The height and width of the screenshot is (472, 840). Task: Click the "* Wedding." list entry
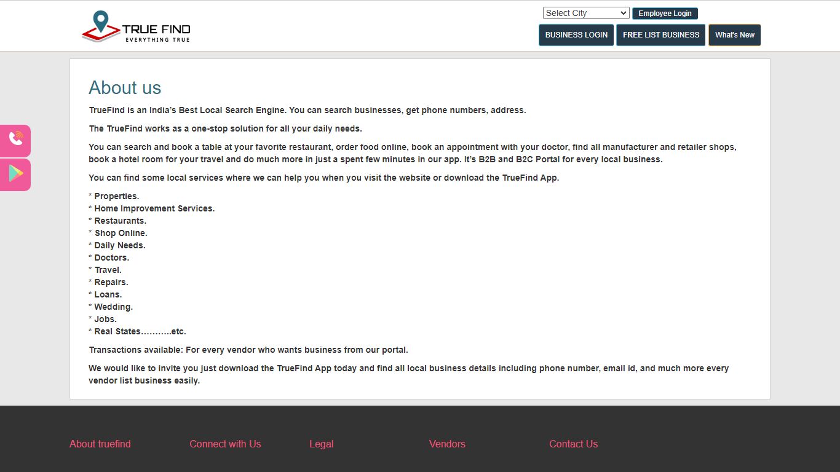point(111,307)
